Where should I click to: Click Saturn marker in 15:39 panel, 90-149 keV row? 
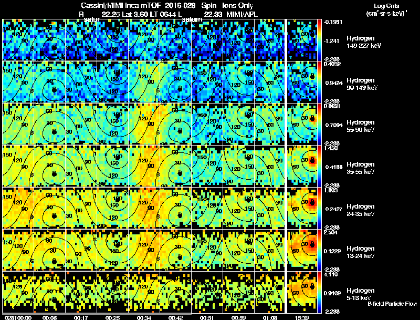point(312,76)
